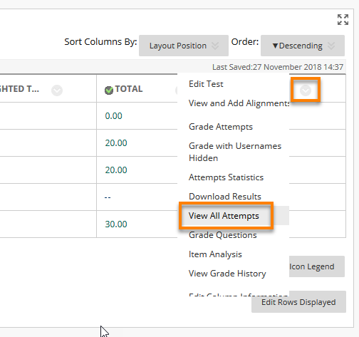Select Edit Test from the menu

[206, 84]
